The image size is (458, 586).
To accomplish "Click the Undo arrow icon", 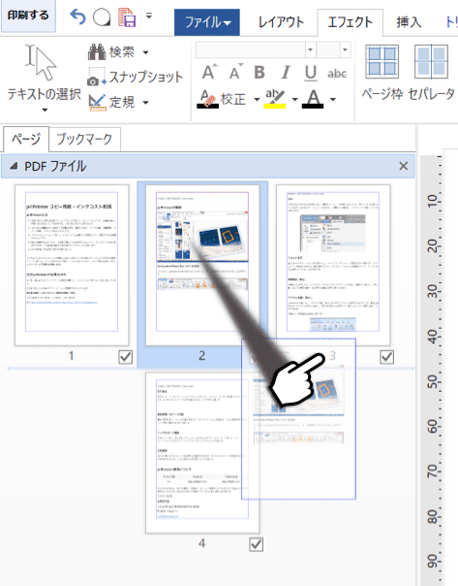I will pyautogui.click(x=77, y=16).
